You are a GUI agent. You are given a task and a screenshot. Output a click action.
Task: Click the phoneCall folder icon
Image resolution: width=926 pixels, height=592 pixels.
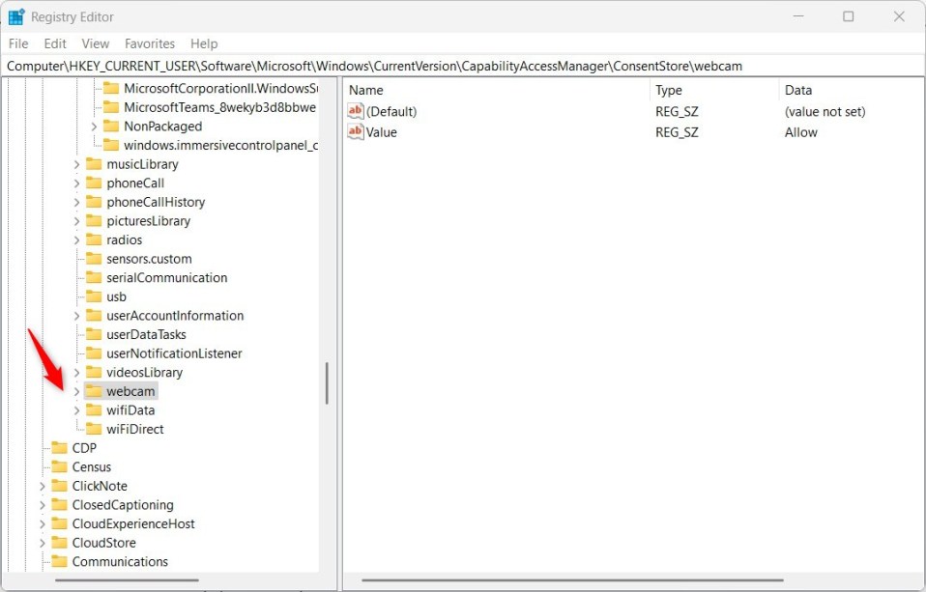click(x=94, y=183)
